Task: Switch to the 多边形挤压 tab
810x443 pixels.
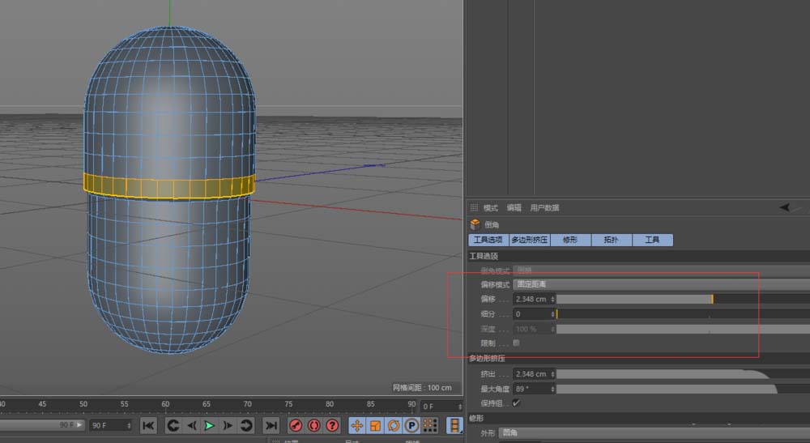Action: click(x=530, y=240)
